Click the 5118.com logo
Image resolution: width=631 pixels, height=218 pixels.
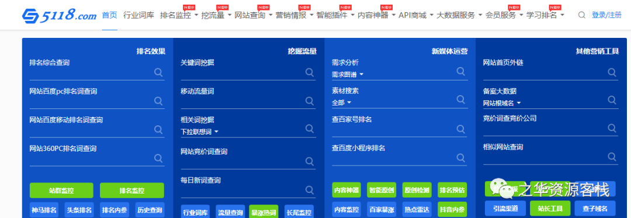click(x=59, y=15)
